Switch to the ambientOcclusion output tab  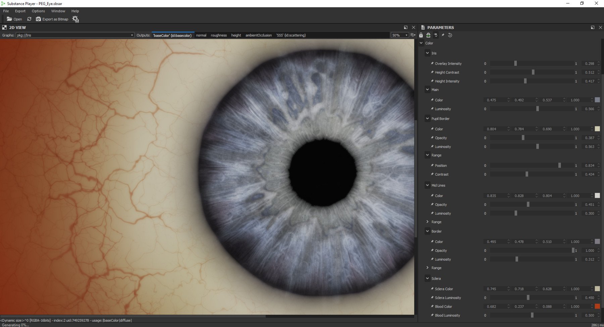tap(258, 35)
